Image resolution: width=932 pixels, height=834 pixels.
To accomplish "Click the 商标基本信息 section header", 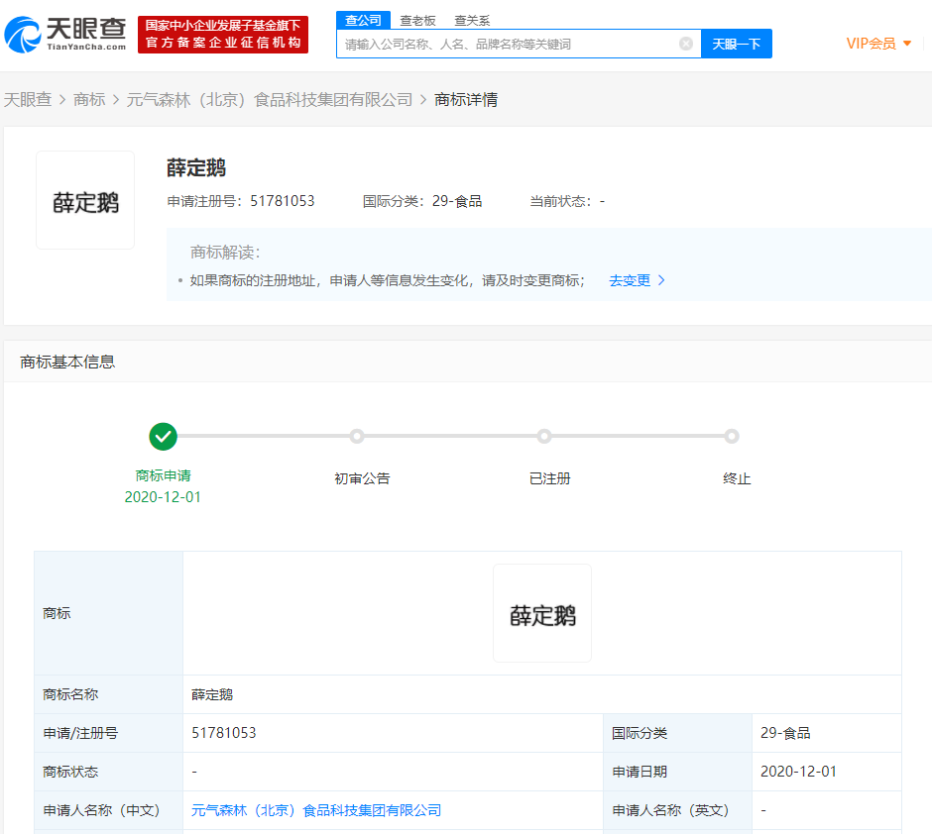I will point(67,362).
